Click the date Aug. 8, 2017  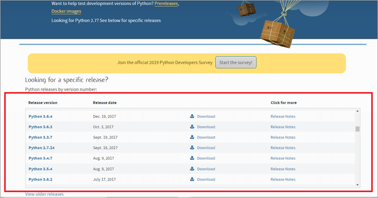pyautogui.click(x=103, y=169)
